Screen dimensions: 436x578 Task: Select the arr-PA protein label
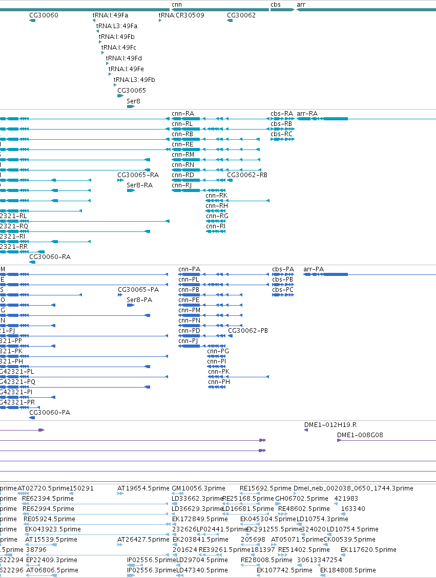(x=314, y=269)
